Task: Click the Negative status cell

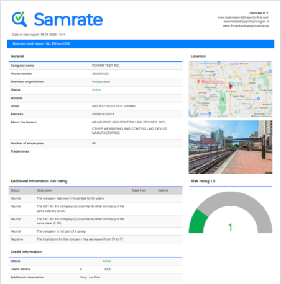Action: pos(17,239)
